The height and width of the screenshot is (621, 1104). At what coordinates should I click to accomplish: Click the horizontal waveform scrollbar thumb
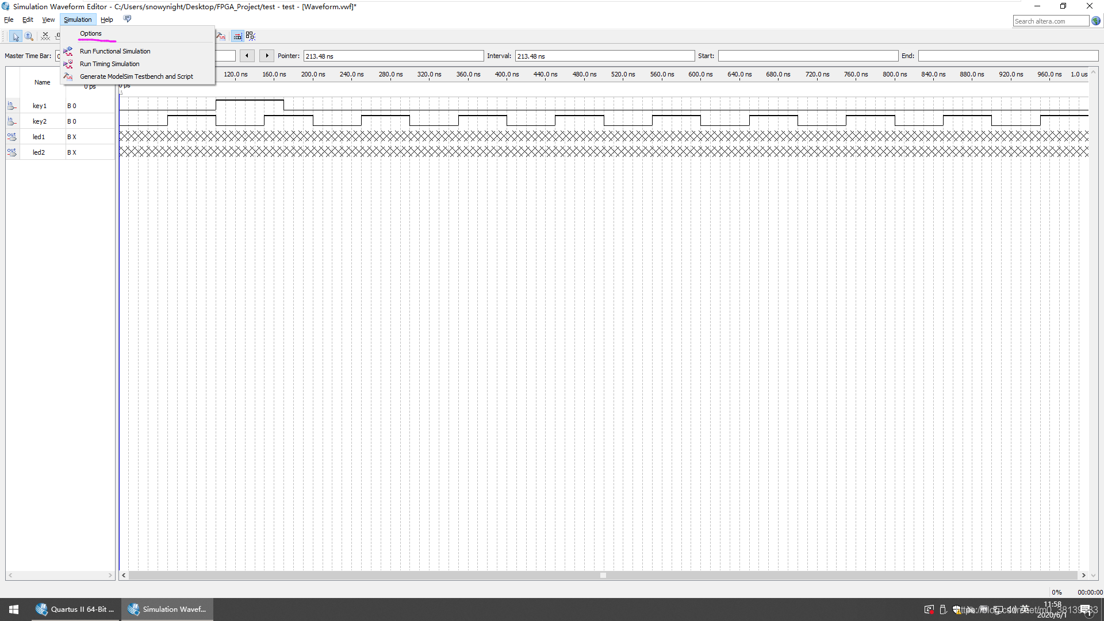(603, 575)
